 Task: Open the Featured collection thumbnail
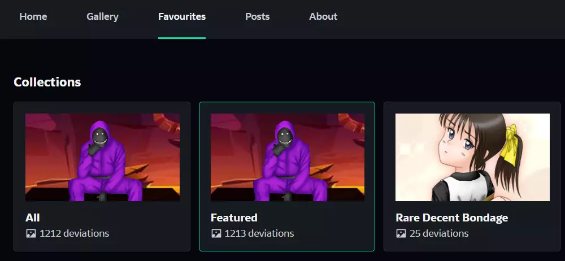point(288,157)
